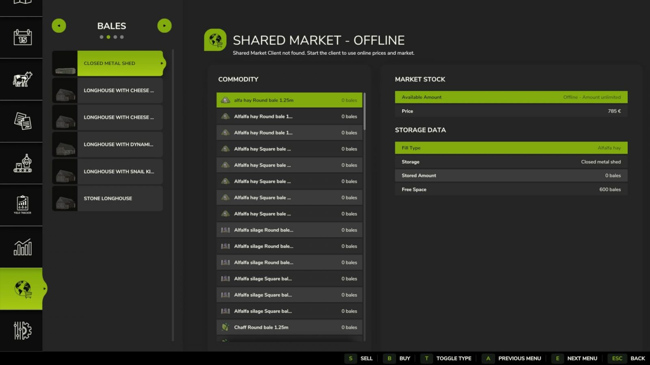Click the Stored Amount 0 bales row

[511, 176]
